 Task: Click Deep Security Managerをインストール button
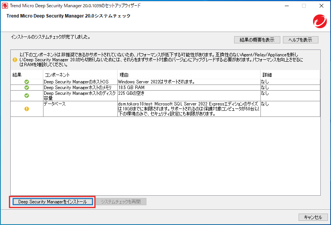53,202
